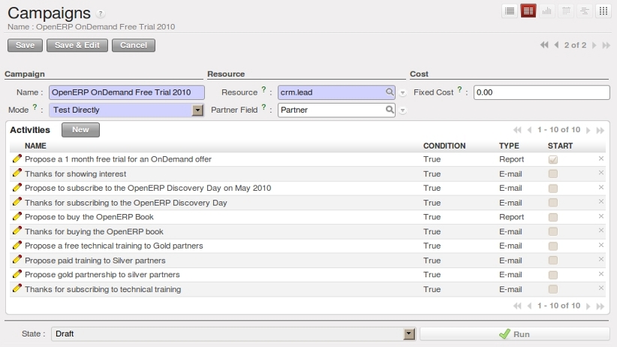Switch to diagram view icon
This screenshot has height=347, width=617.
[603, 11]
